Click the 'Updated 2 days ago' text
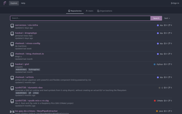The width and height of the screenshot is (182, 114). click(24, 28)
